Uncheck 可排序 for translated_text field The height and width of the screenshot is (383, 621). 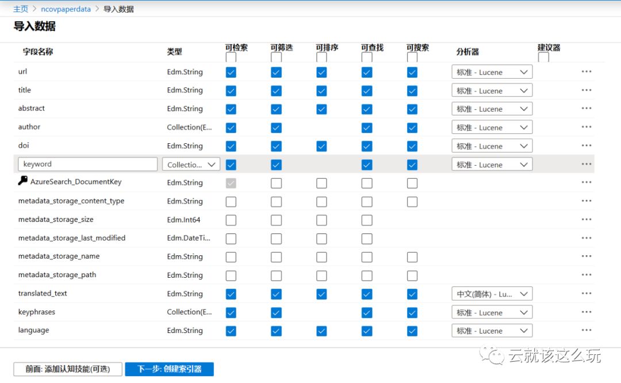[x=321, y=294]
